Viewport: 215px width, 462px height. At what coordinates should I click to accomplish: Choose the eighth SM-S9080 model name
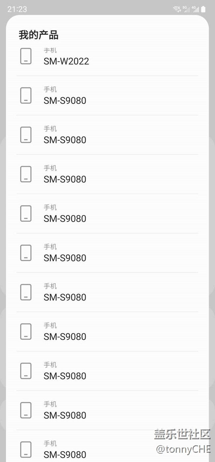[65, 376]
